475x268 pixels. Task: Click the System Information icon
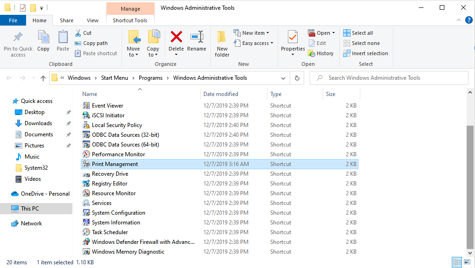(x=86, y=223)
